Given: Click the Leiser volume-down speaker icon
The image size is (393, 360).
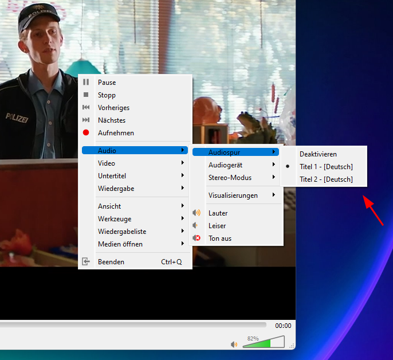Looking at the screenshot, I should click(x=195, y=225).
